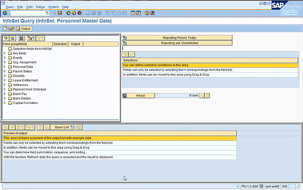The width and height of the screenshot is (303, 190).
Task: Click the Reporting set: Unrestricted button
Action: (177, 43)
